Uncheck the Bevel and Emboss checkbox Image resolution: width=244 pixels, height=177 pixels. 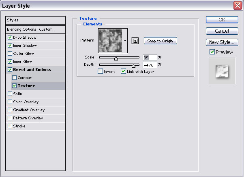click(10, 69)
